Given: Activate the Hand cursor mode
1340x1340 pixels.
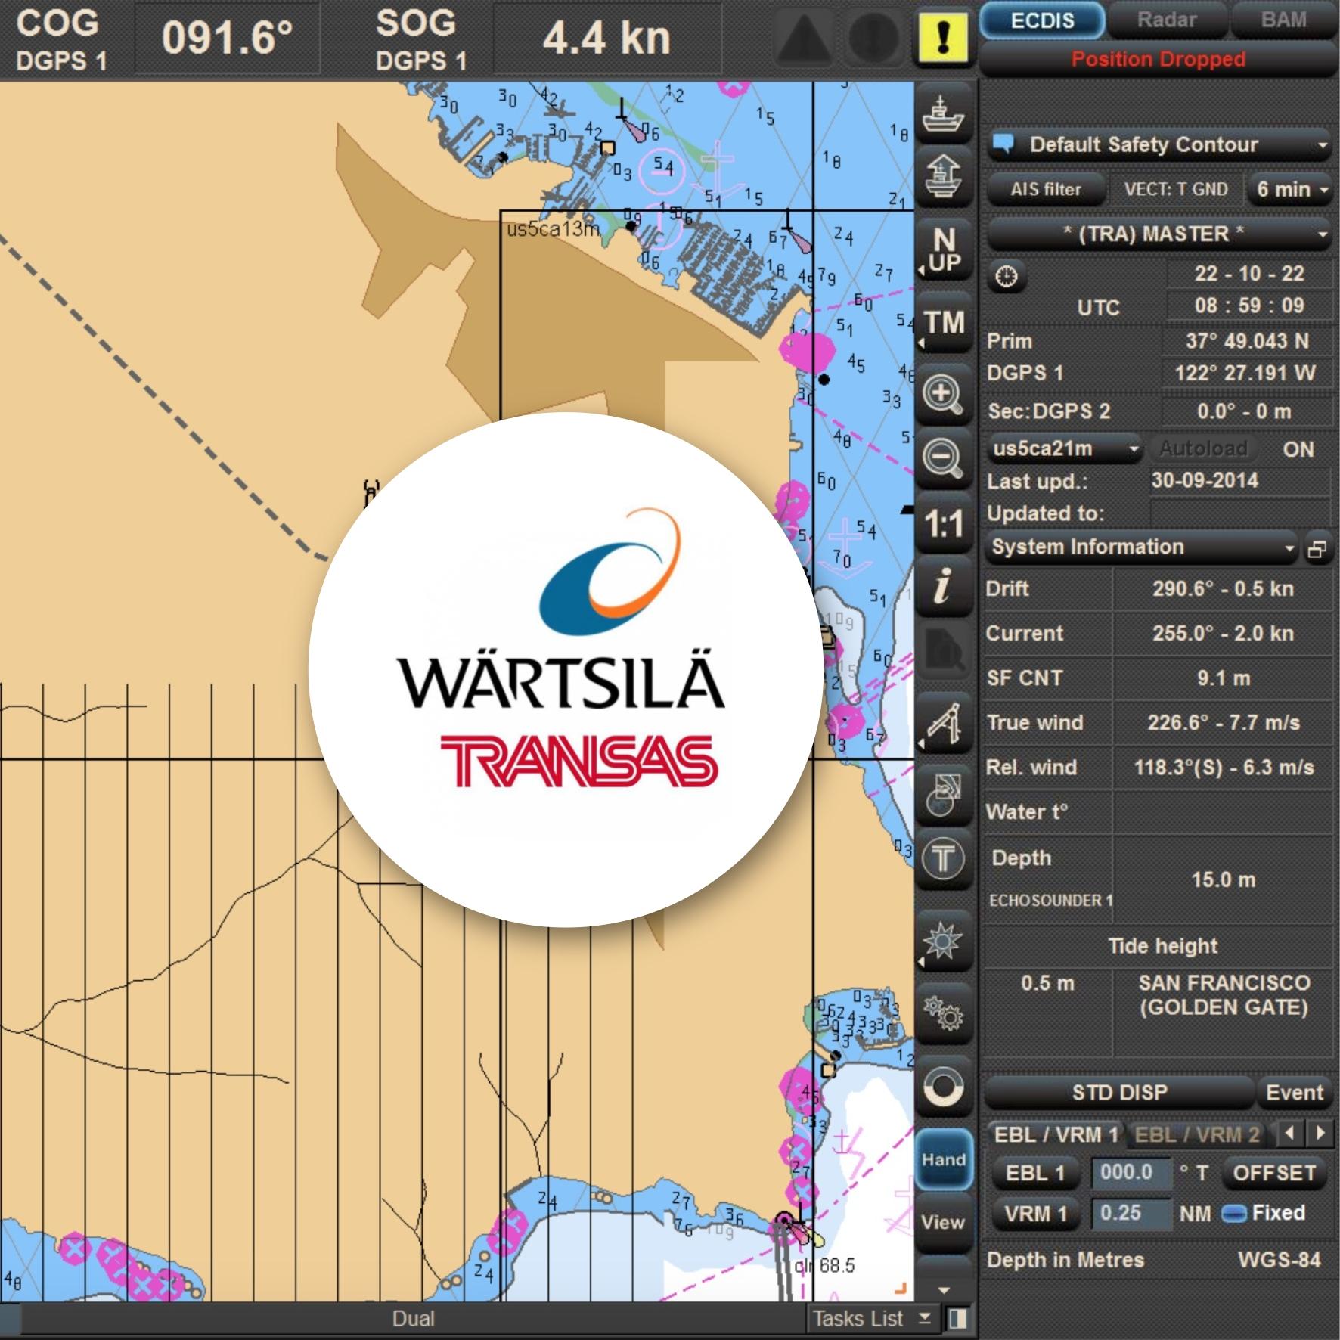Looking at the screenshot, I should point(943,1159).
